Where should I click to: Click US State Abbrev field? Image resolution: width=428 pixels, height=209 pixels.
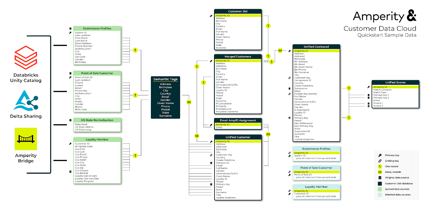pyautogui.click(x=84, y=127)
